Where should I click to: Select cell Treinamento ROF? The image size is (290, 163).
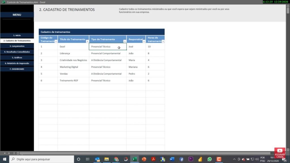click(x=73, y=81)
